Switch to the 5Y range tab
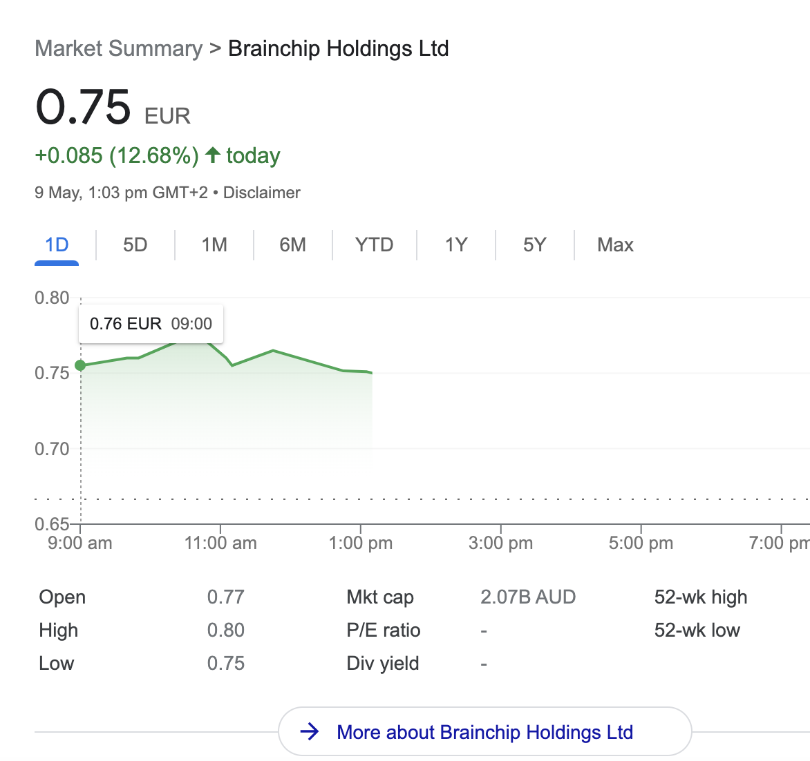810x761 pixels. [535, 244]
